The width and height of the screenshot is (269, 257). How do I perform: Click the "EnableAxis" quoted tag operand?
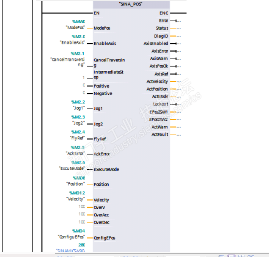coord(72,43)
